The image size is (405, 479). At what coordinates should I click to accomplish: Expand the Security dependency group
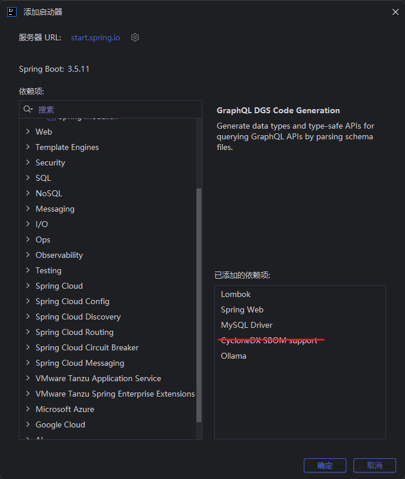[28, 162]
